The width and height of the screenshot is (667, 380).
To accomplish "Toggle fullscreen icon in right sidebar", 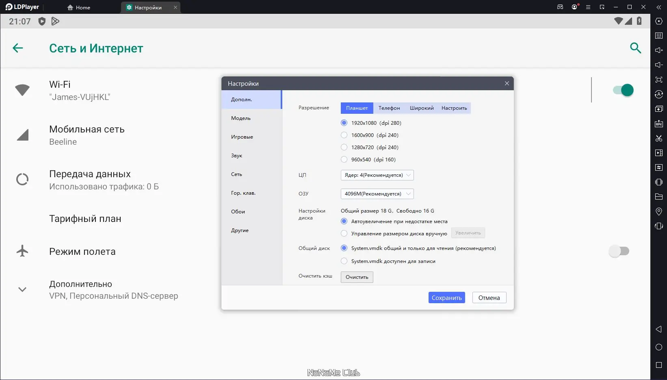I will coord(659,80).
